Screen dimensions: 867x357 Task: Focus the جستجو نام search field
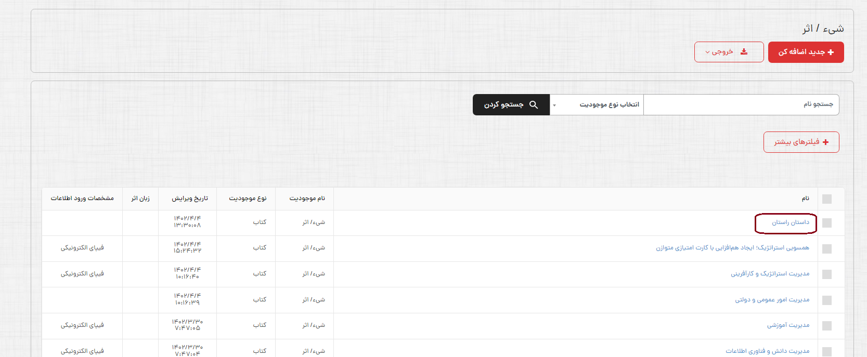click(x=741, y=105)
